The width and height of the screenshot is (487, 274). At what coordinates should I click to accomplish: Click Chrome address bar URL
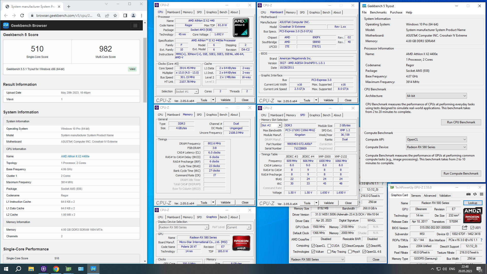coord(64,15)
